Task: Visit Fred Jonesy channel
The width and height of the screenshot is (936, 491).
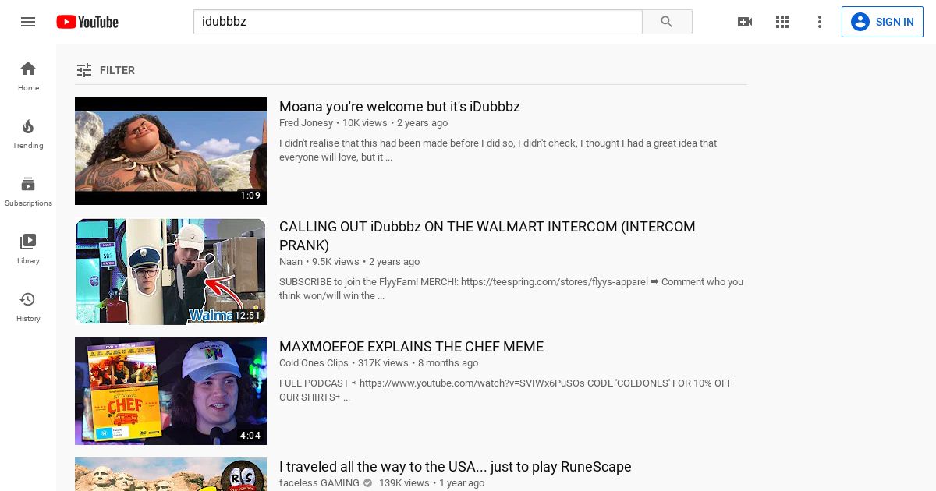Action: (x=307, y=123)
